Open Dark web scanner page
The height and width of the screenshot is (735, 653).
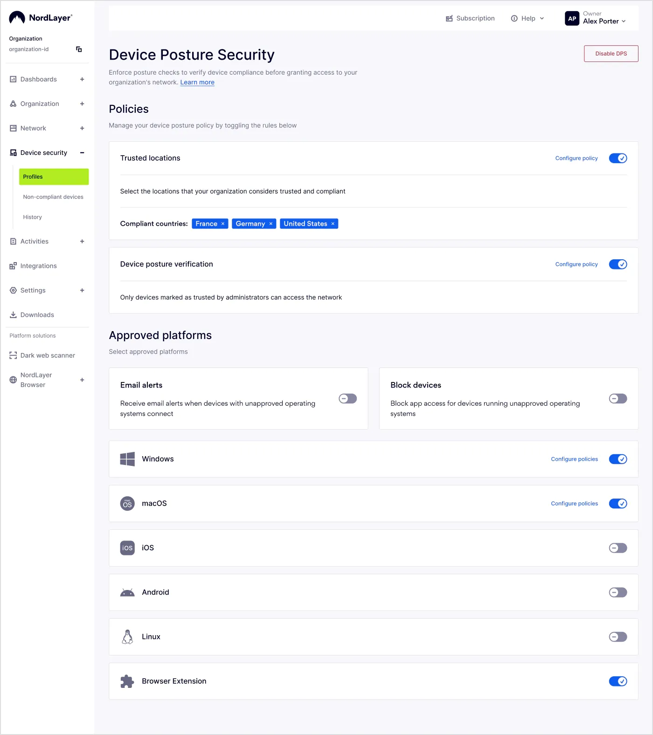(48, 355)
